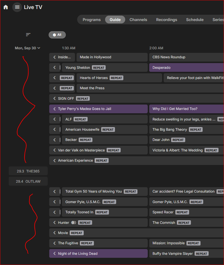
Task: Open Buffy the Vampire Slayer program
Action: coord(186,254)
